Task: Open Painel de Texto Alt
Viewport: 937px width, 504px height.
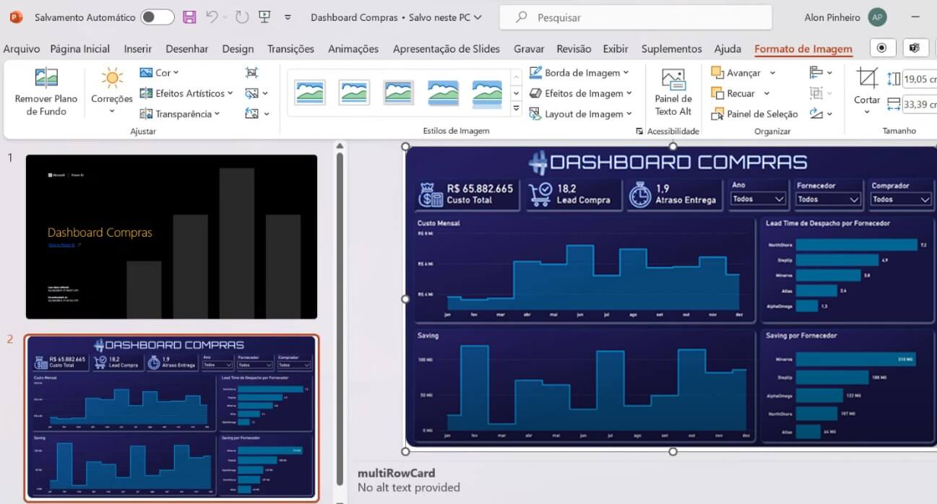Action: click(673, 92)
